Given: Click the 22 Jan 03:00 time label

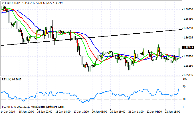Looking at the screenshot, I should 154,111.
